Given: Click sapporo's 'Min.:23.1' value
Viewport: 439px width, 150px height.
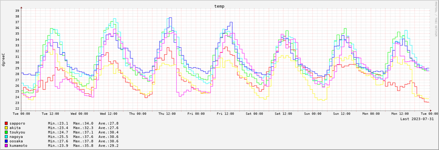Looking at the screenshot, I should coord(58,123).
